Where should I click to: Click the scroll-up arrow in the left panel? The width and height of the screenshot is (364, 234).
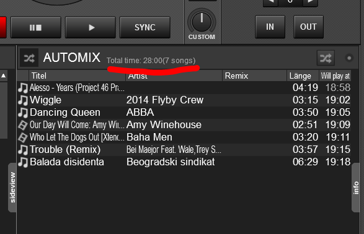click(4, 76)
